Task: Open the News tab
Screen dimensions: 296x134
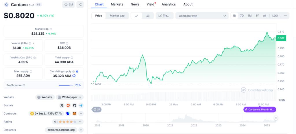Action: (x=135, y=4)
